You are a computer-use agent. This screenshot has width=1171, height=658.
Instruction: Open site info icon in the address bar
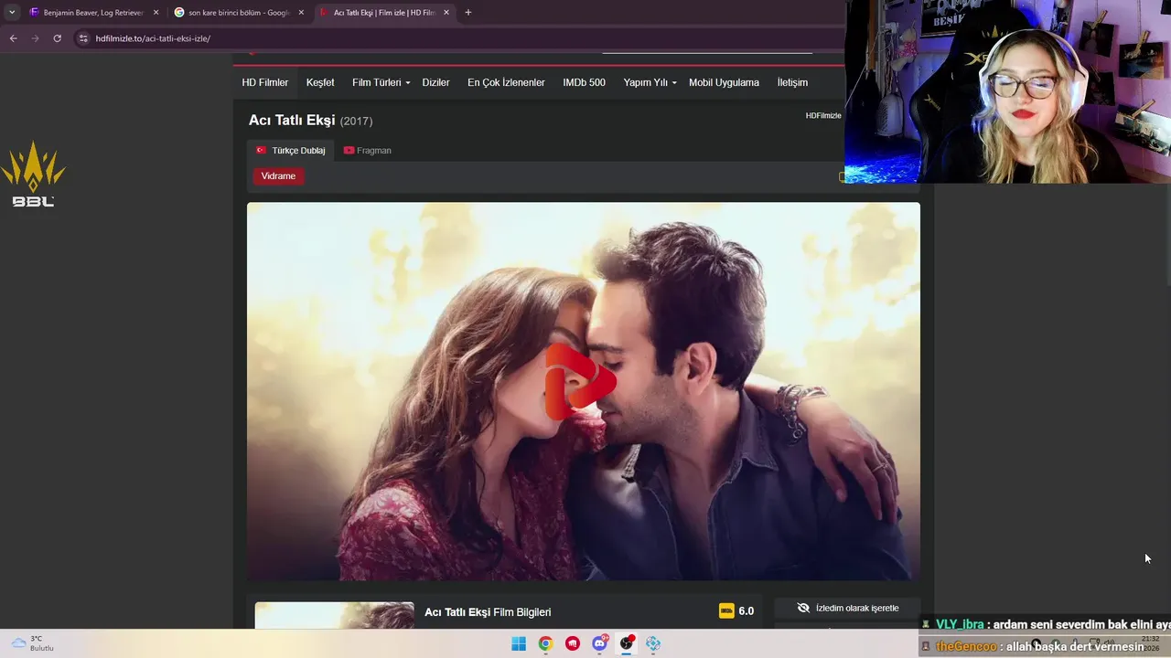(x=83, y=38)
